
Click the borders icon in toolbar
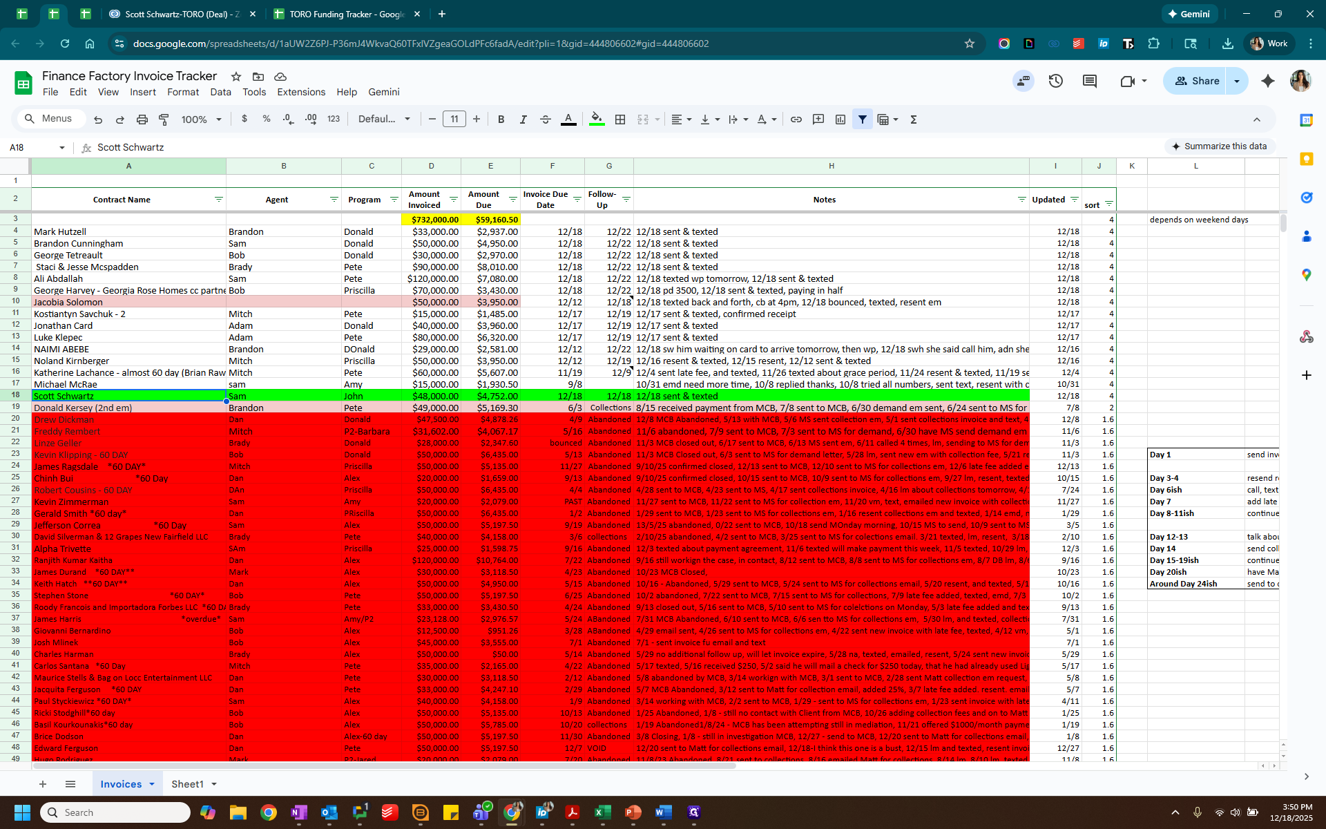[620, 120]
